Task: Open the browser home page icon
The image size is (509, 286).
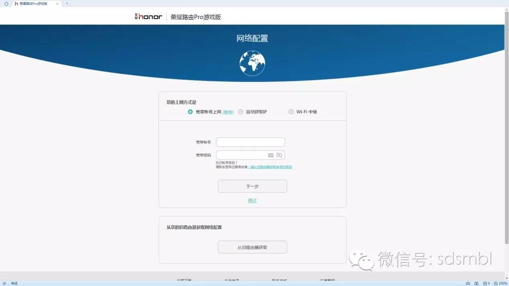Action: pos(6,3)
